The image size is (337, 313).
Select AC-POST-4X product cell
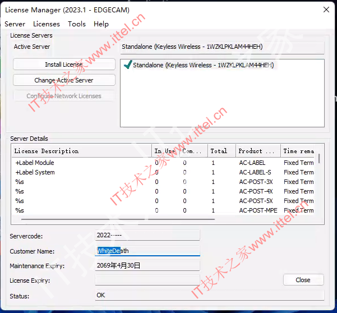pyautogui.click(x=256, y=191)
